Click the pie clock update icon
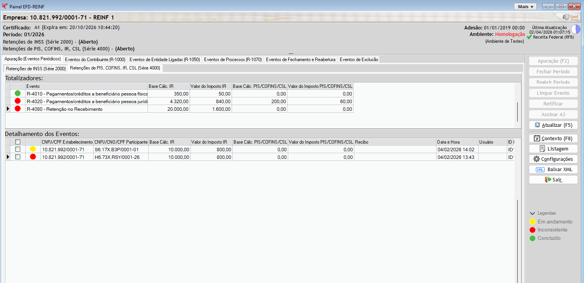The height and width of the screenshot is (283, 584). coord(576,29)
